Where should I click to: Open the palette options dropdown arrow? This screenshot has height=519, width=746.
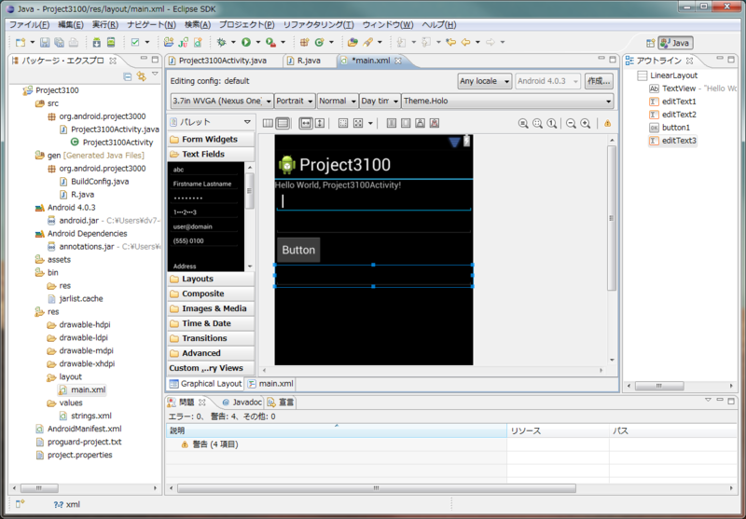[247, 122]
